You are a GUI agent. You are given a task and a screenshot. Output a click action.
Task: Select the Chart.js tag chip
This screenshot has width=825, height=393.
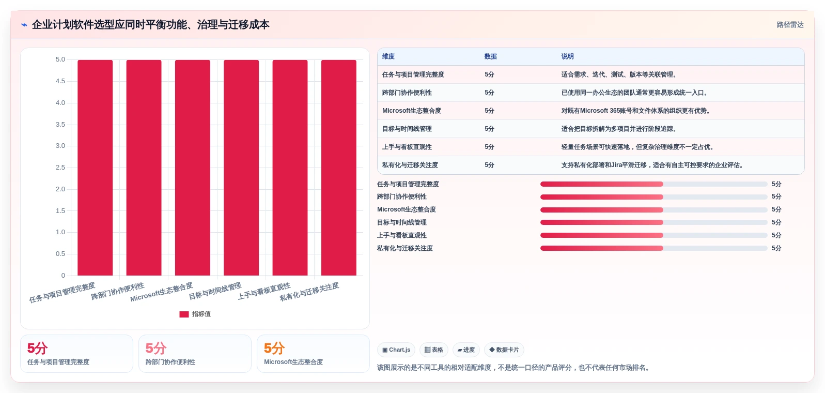[x=396, y=350]
